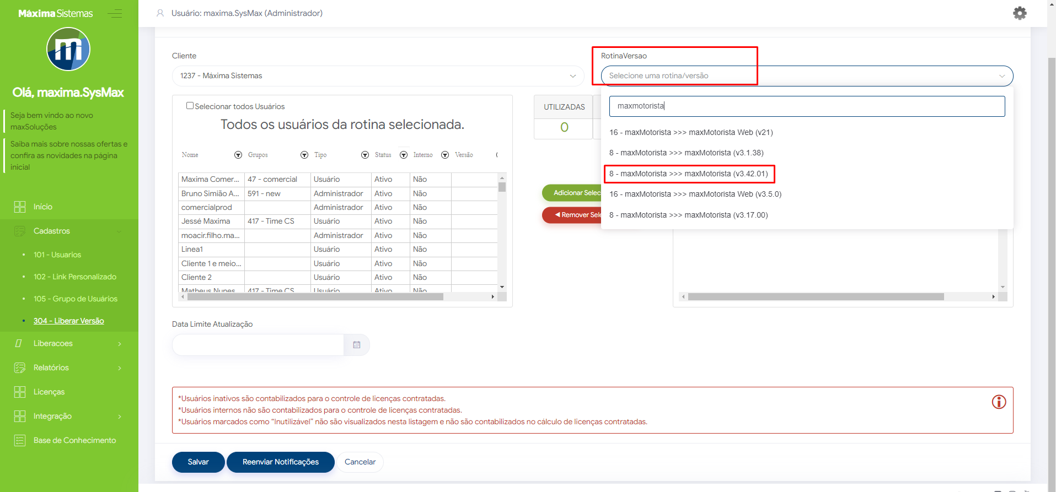The height and width of the screenshot is (492, 1056).
Task: Expand the Liberacoes submenu arrow
Action: pyautogui.click(x=120, y=344)
